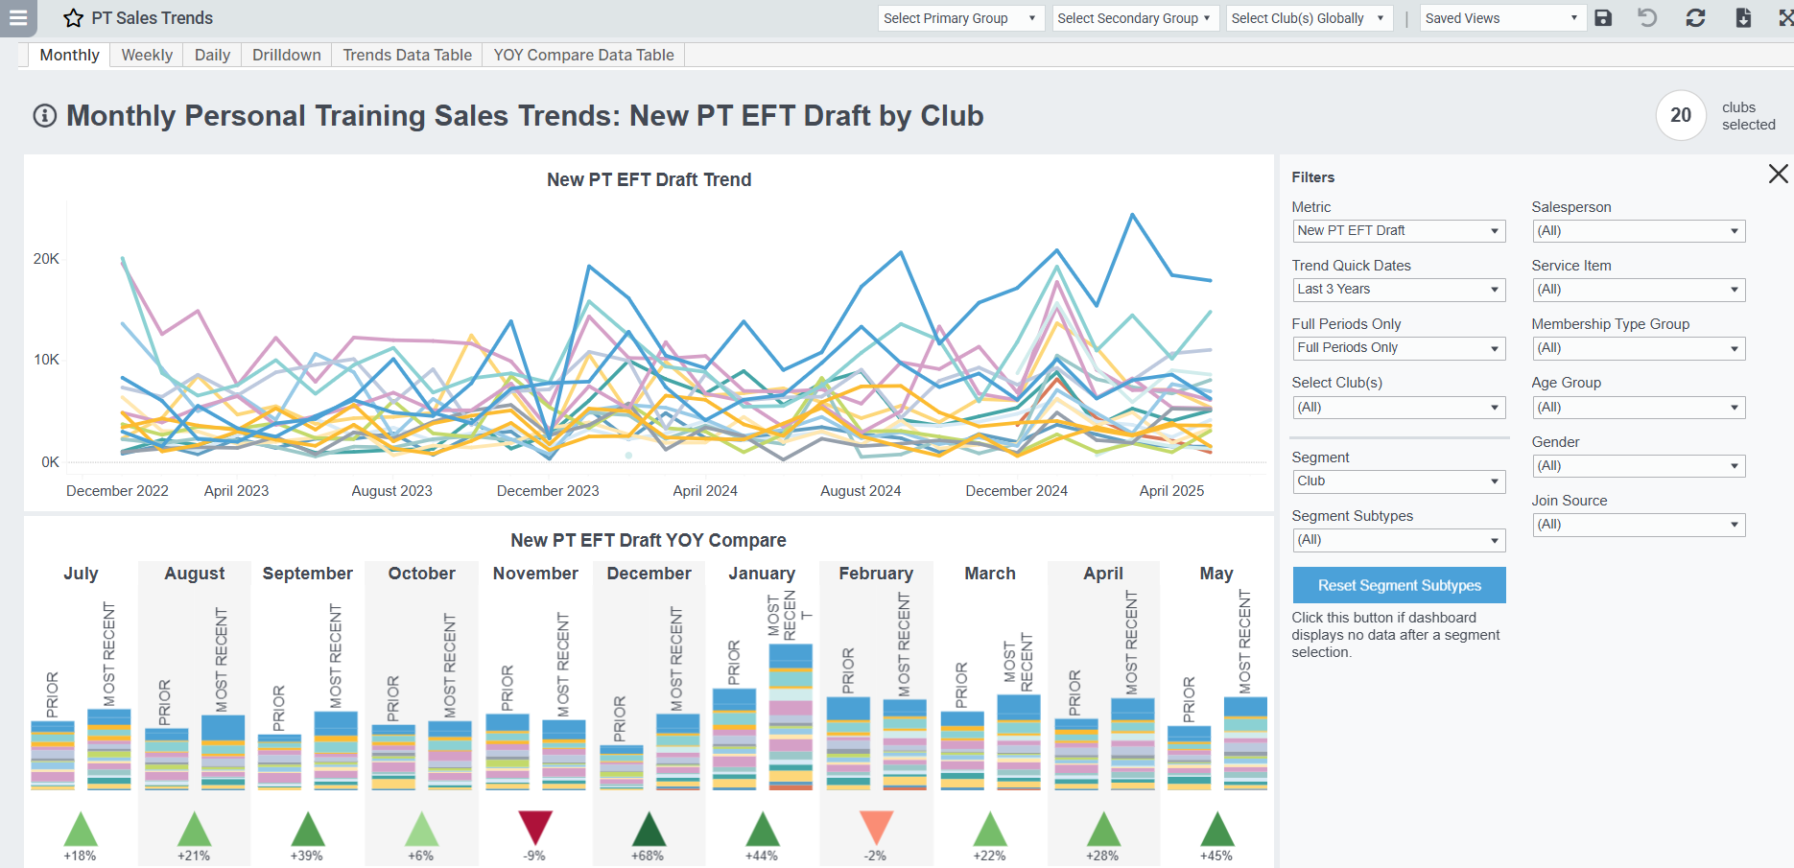Close the Filters panel
The image size is (1794, 868).
[x=1779, y=174]
